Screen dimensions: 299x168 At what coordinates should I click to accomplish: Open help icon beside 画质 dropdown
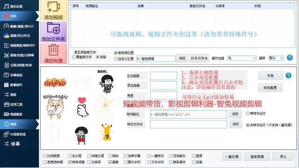pyautogui.click(x=290, y=58)
